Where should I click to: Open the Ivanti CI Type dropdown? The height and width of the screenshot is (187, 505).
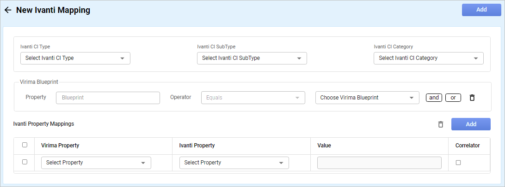coord(75,58)
